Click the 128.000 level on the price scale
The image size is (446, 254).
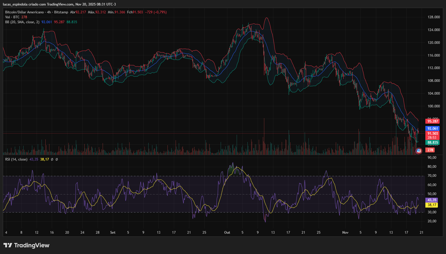434,17
